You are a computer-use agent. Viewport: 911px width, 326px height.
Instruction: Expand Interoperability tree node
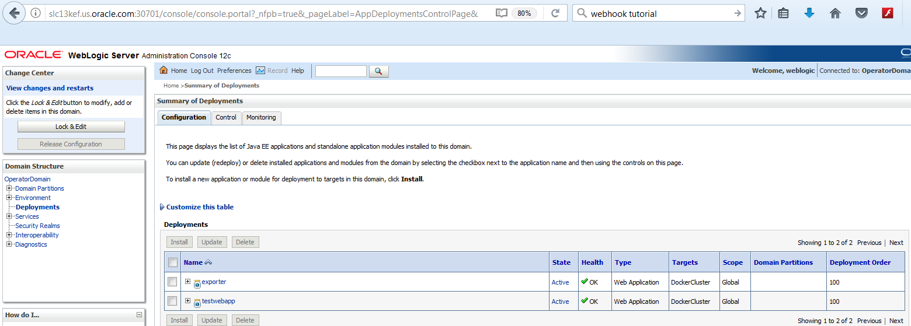(9, 235)
